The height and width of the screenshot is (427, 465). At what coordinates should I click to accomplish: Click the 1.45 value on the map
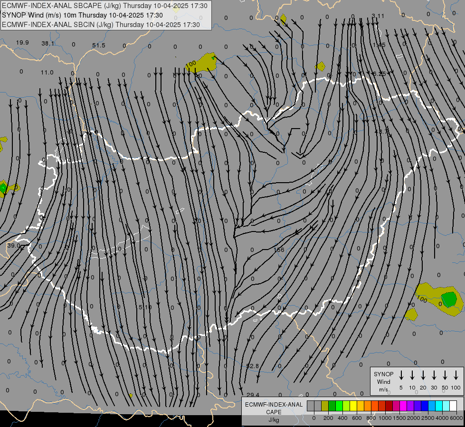pos(379,45)
